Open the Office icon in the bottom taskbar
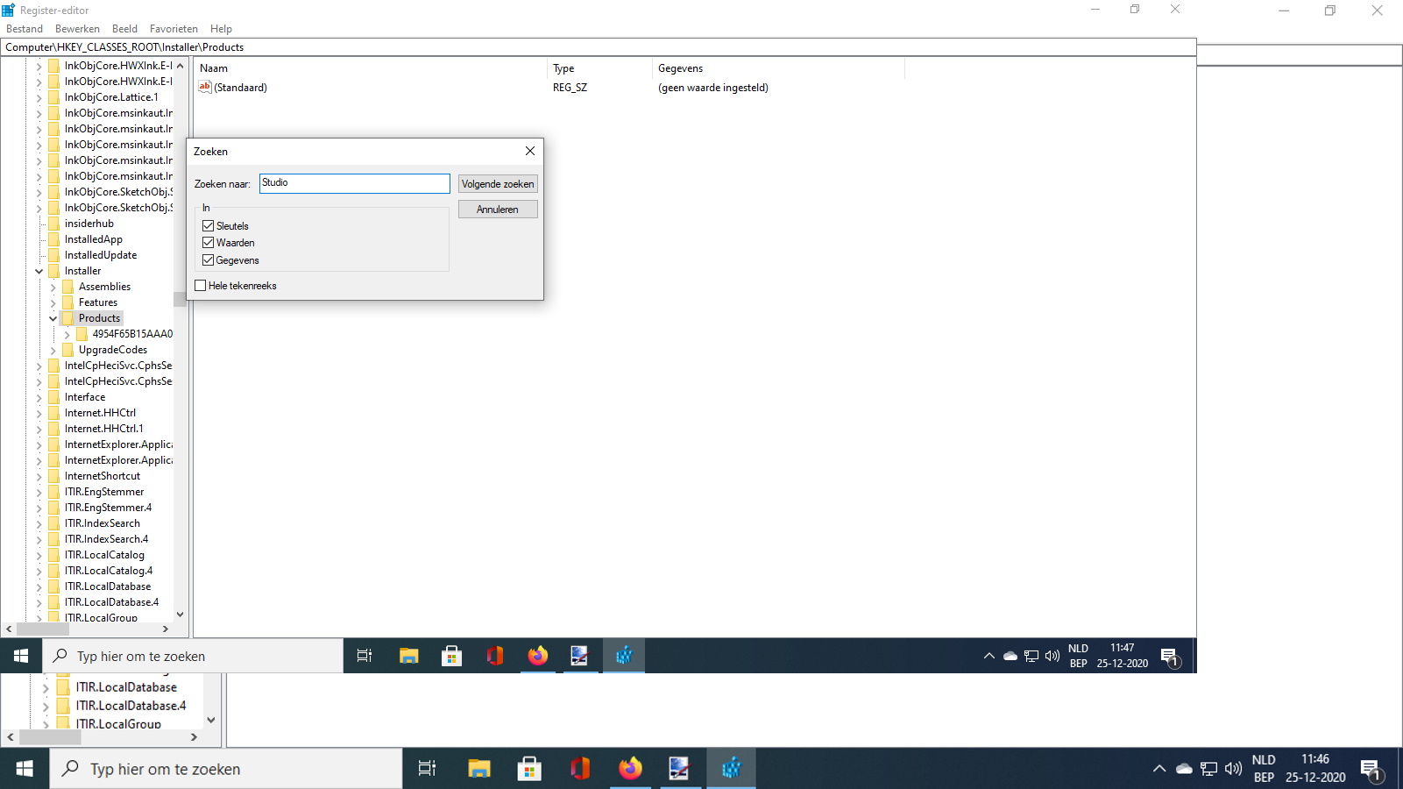This screenshot has width=1403, height=789. [580, 769]
